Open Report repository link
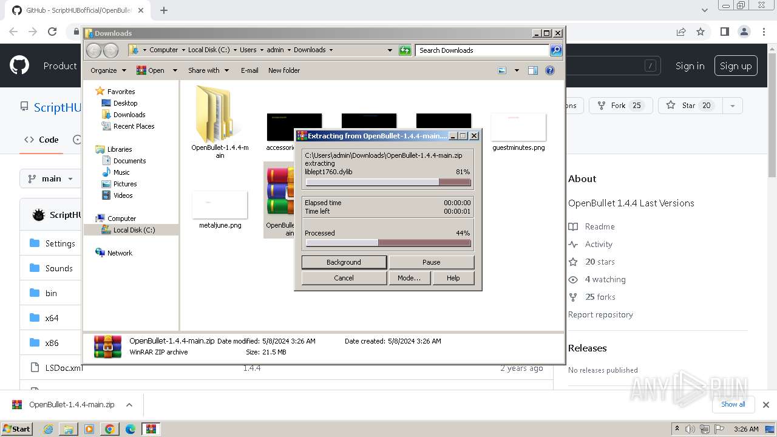This screenshot has height=437, width=777. click(x=600, y=314)
